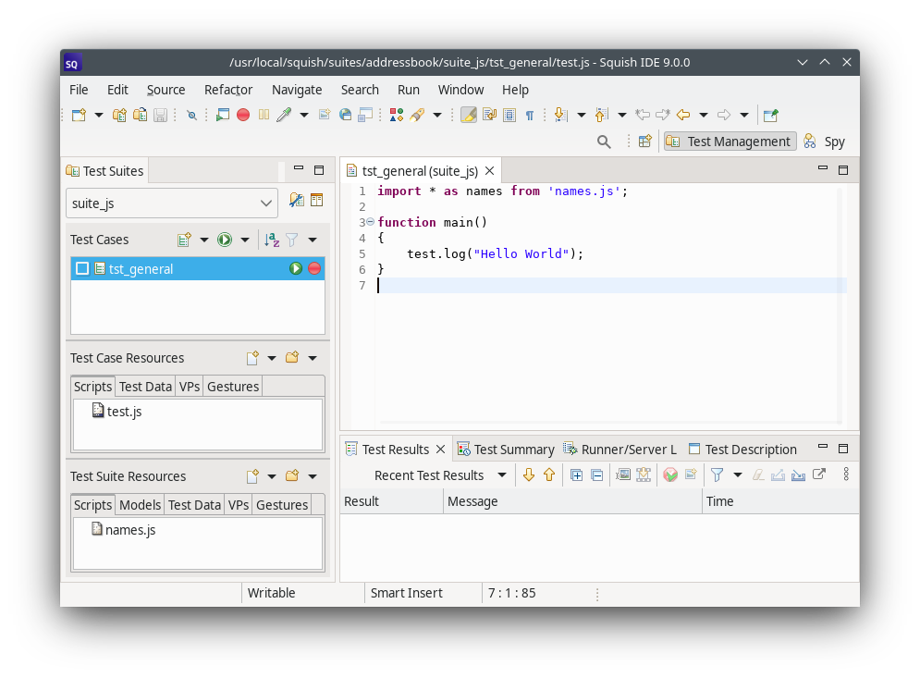Select the names.js file in Test Suite Resources
Screen dimensions: 920x678
click(129, 530)
